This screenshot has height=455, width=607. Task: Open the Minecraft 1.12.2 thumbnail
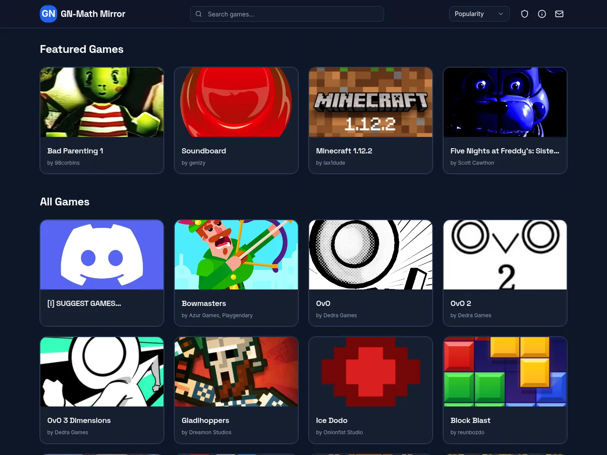click(371, 102)
